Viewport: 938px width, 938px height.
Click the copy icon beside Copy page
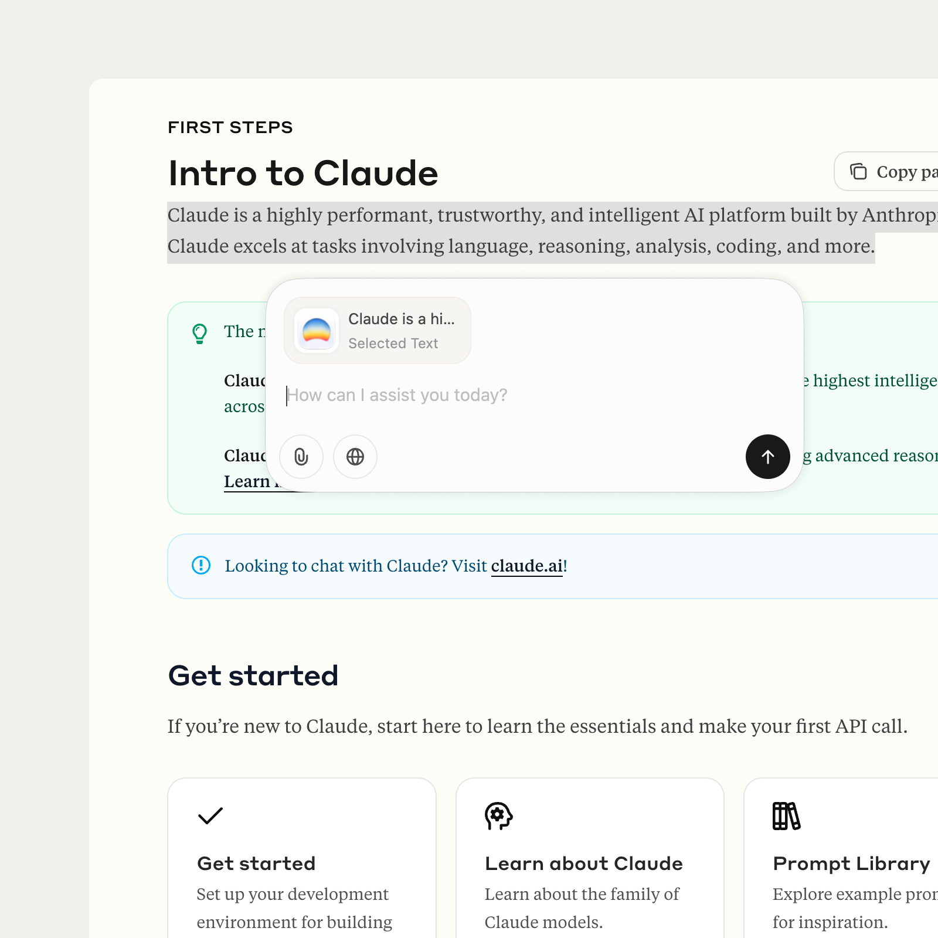tap(858, 171)
